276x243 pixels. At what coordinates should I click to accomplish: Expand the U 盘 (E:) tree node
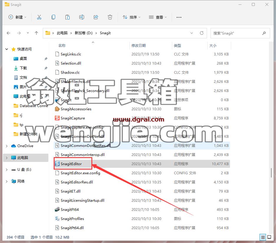(x=7, y=170)
